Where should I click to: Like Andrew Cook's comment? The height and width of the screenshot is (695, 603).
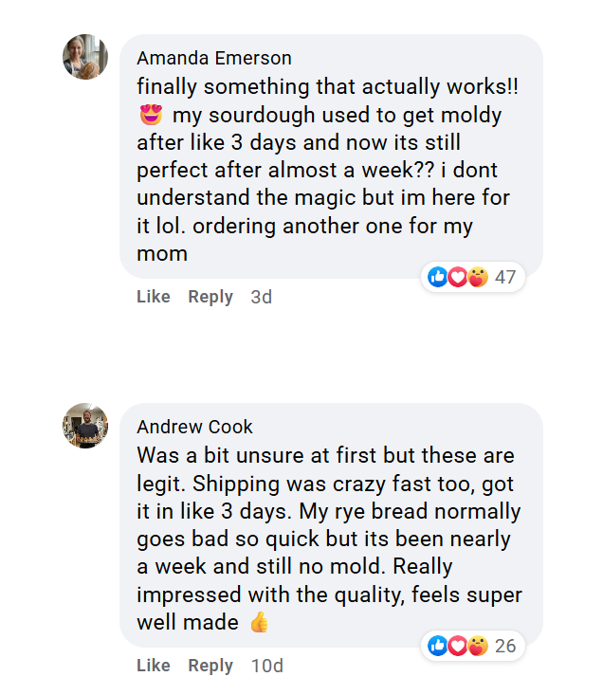154,666
